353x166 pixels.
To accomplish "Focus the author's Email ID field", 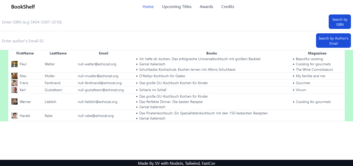I will 157,41.
